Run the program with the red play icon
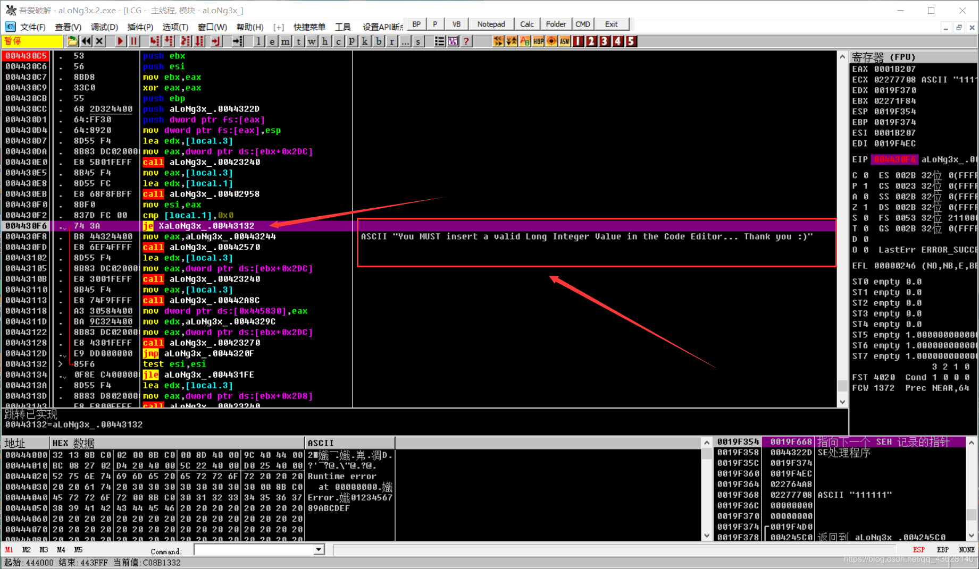The image size is (979, 569). (x=120, y=41)
